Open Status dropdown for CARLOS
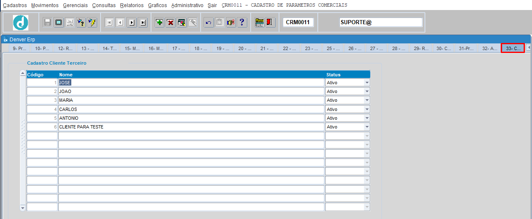This screenshot has width=532, height=219. pyautogui.click(x=367, y=109)
